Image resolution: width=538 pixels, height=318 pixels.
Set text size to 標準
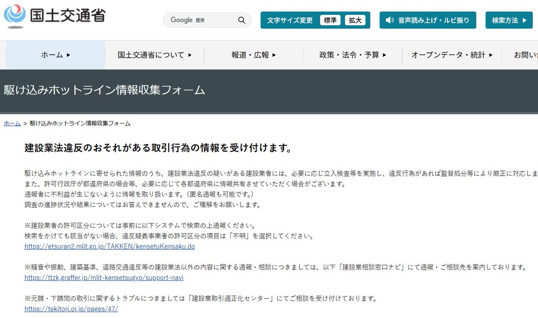point(330,20)
